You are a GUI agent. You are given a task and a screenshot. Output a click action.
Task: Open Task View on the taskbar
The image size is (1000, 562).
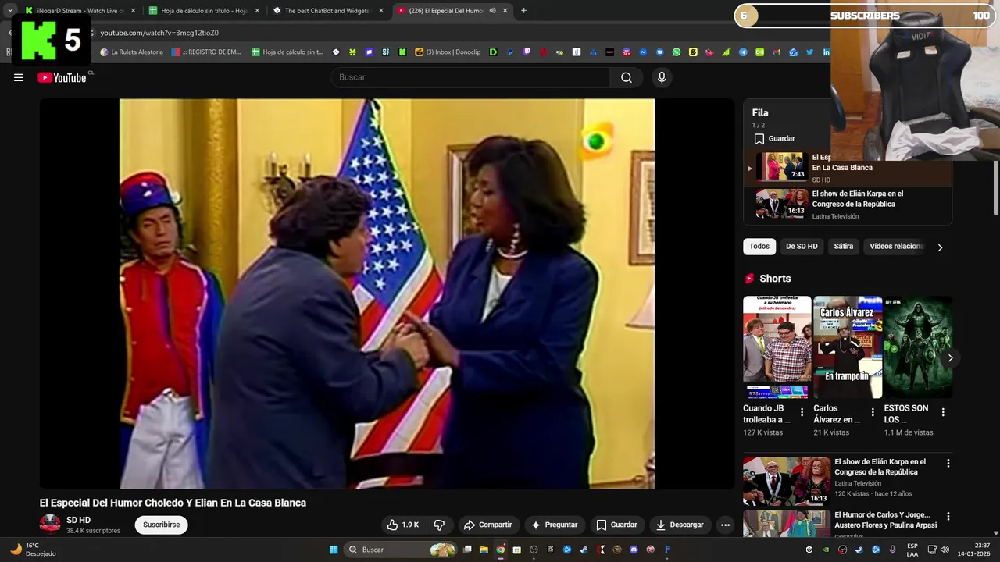467,550
